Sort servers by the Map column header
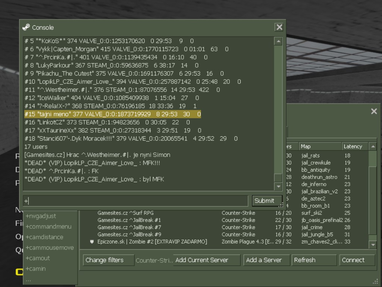Image resolution: width=382 pixels, height=287 pixels. coord(320,146)
